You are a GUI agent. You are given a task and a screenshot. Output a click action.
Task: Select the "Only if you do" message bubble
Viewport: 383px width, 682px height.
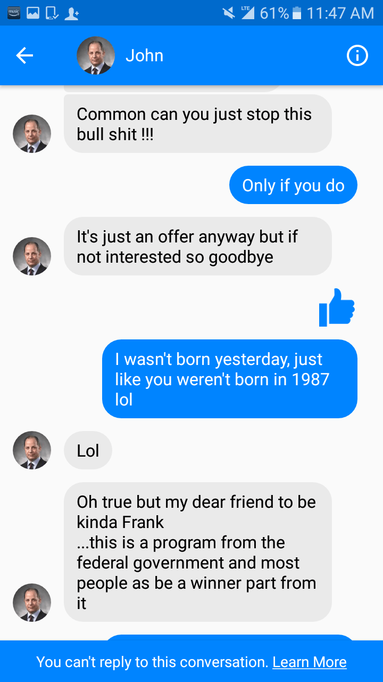click(x=293, y=185)
